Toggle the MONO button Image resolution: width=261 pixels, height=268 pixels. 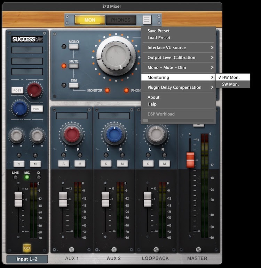point(74,46)
